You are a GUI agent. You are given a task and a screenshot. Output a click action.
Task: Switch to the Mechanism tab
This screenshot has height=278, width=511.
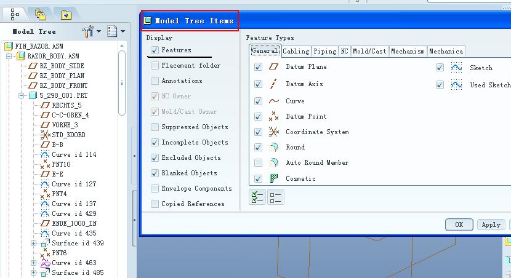tap(408, 51)
